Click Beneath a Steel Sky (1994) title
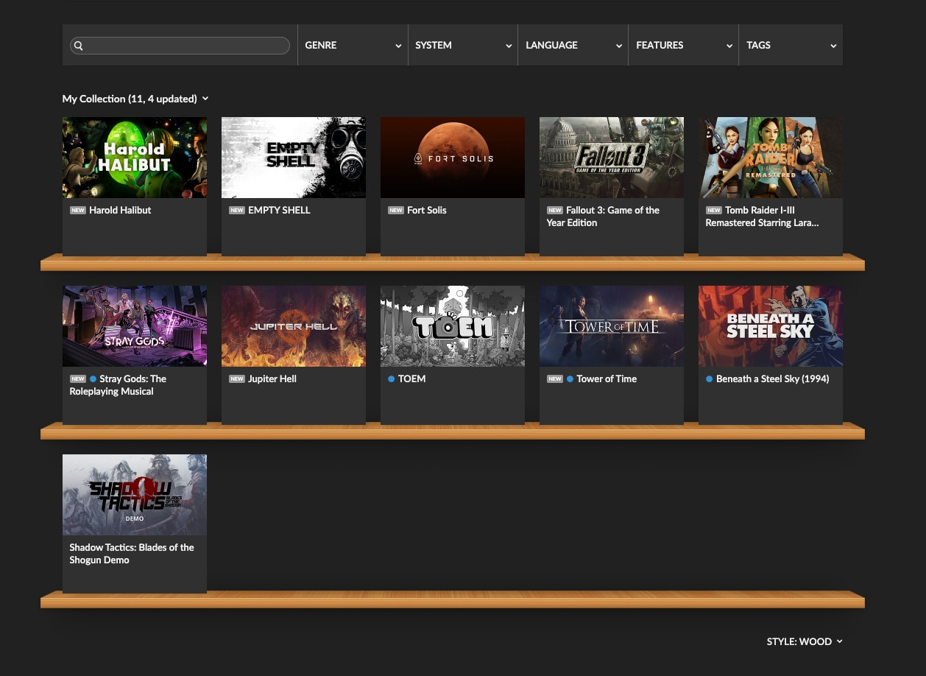 pyautogui.click(x=773, y=379)
